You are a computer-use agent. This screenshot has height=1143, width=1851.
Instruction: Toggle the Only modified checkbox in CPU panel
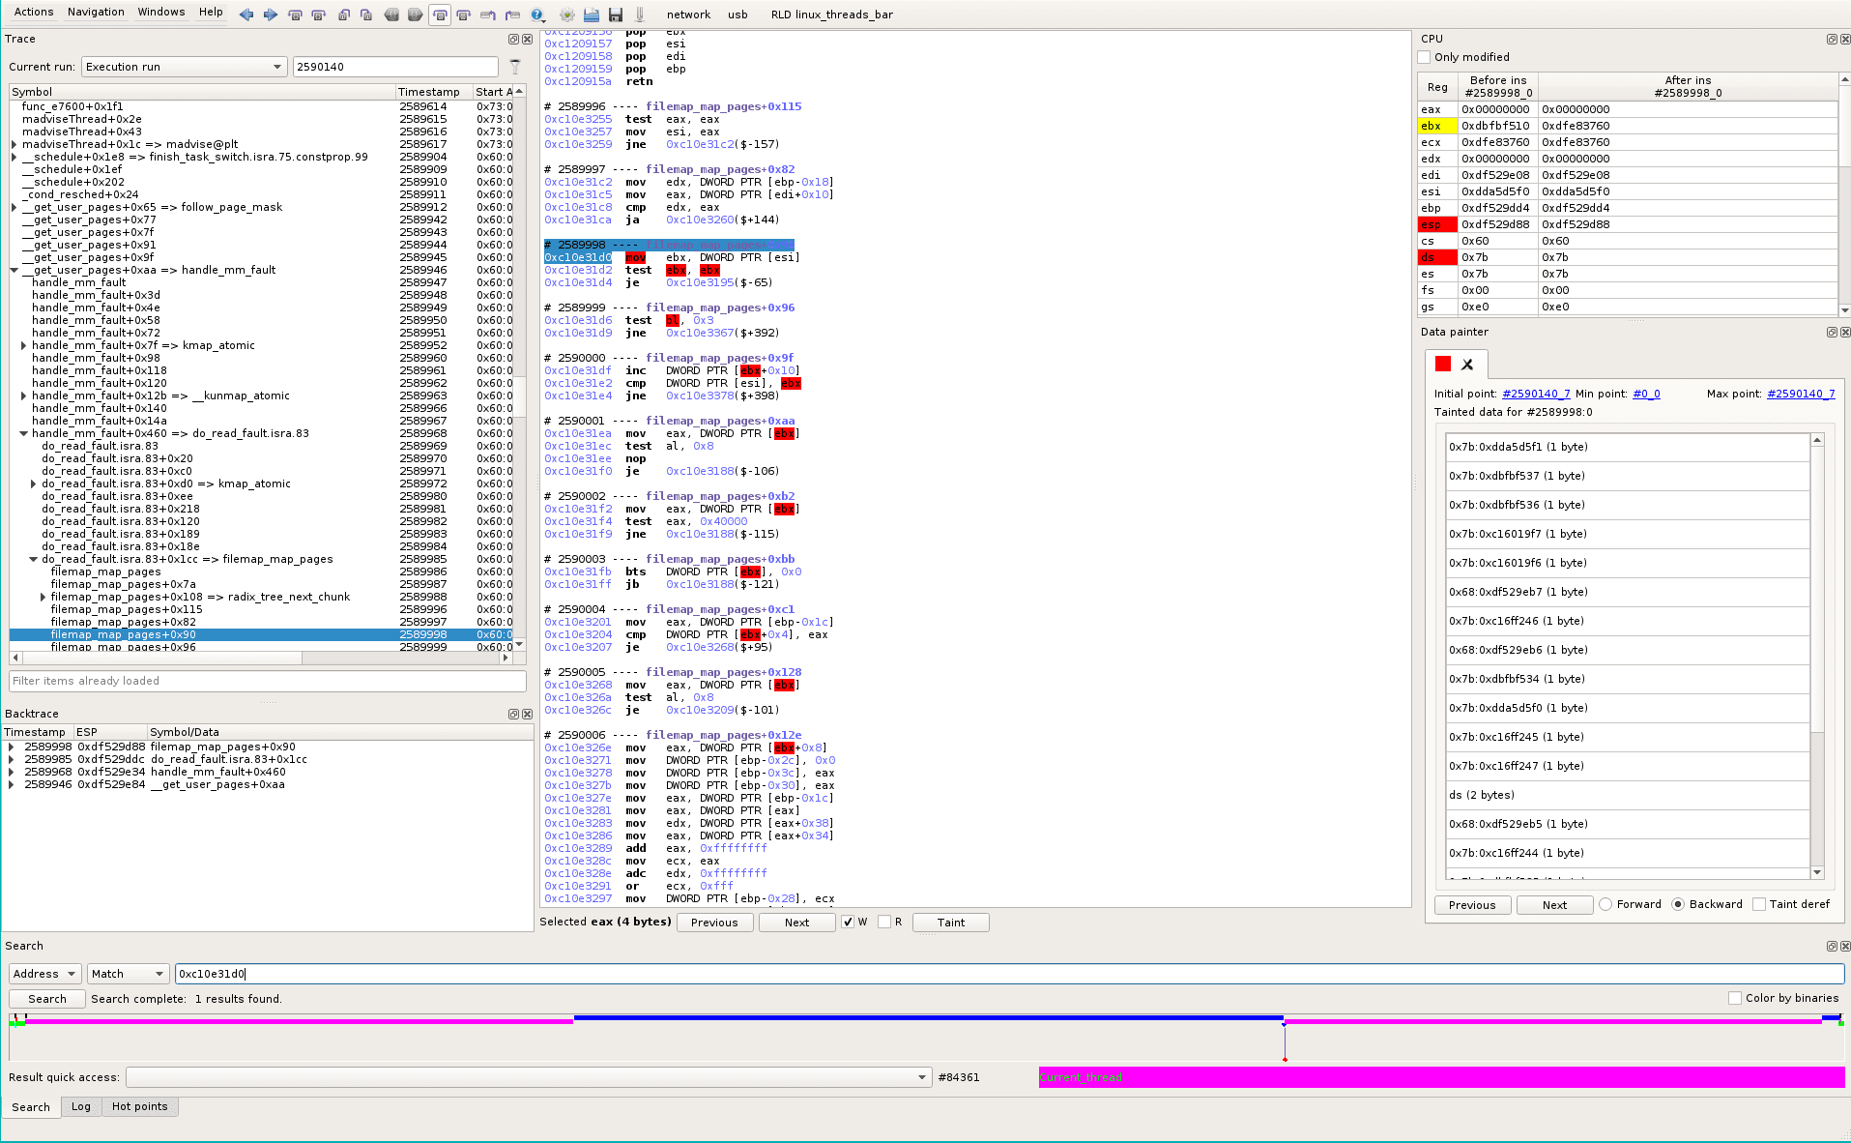pyautogui.click(x=1424, y=57)
